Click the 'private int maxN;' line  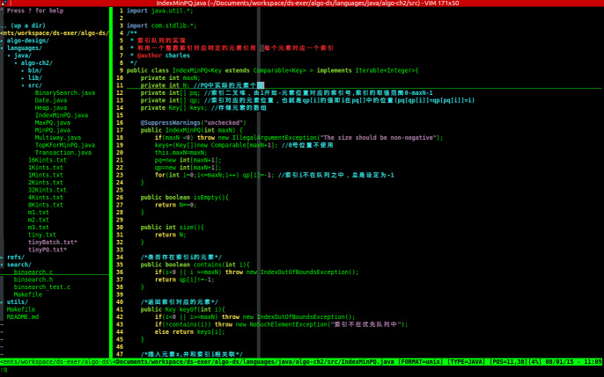[x=170, y=78]
